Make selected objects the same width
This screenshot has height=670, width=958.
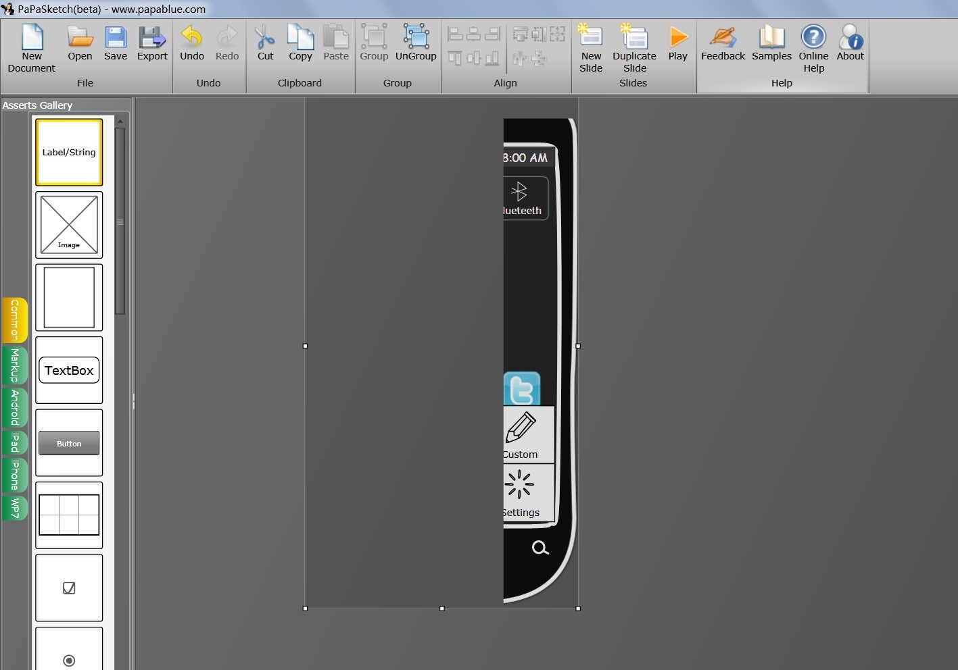[x=521, y=34]
